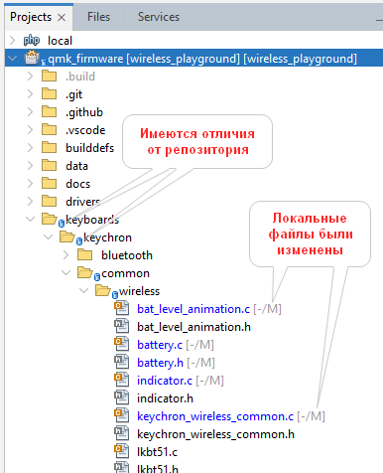Select keychron_wireless_common.c file
Image resolution: width=383 pixels, height=473 pixels.
(x=215, y=416)
